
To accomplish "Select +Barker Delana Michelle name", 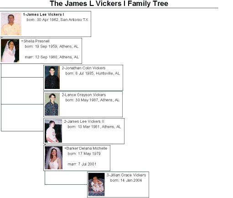I will point(86,148).
